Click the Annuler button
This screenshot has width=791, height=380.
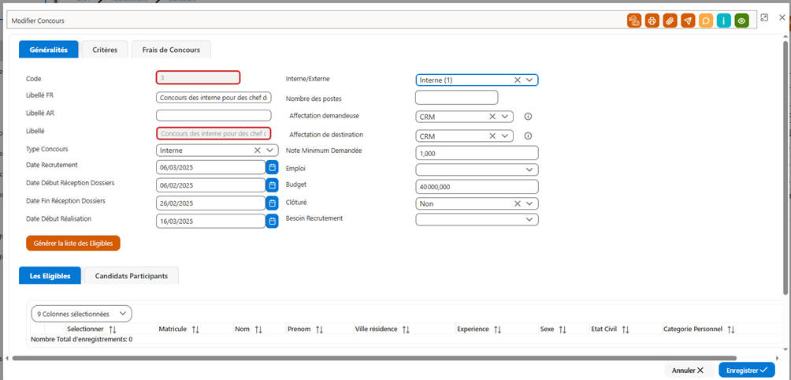click(x=688, y=370)
